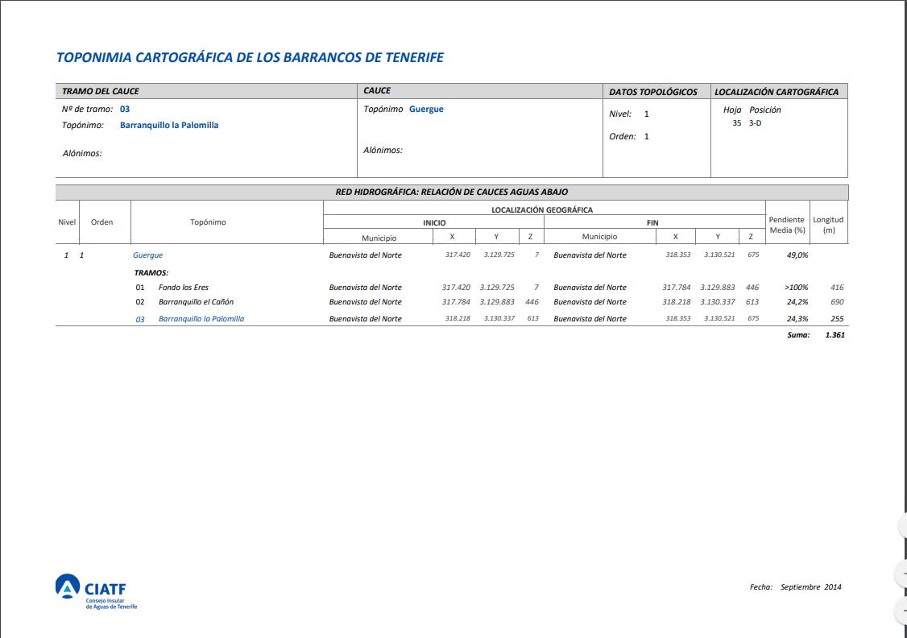Screen dimensions: 907x638
Task: Select slope value '>100%'
Action: pos(797,288)
